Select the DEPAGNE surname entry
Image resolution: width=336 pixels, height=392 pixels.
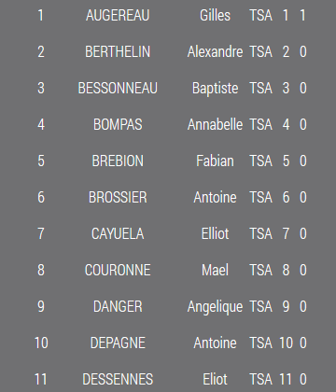118,343
